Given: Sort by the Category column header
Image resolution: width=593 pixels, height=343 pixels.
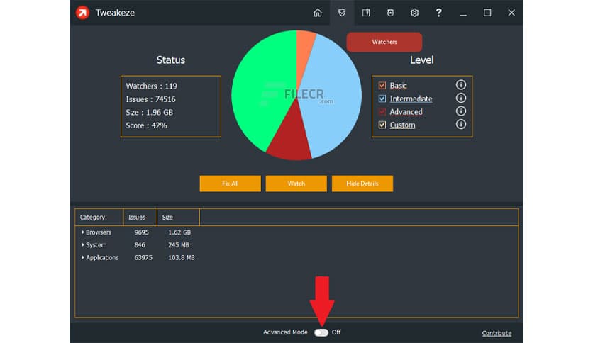Looking at the screenshot, I should [99, 217].
